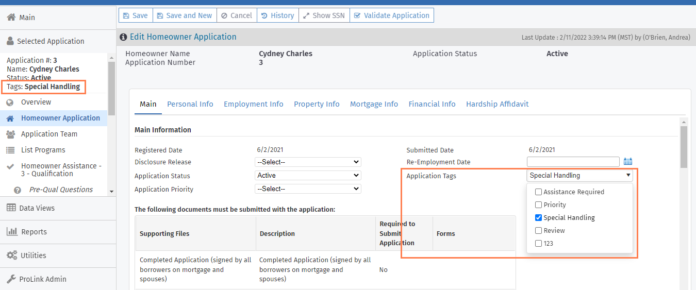Screen dimensions: 696x290
Task: Open the Reports section
Action: click(x=34, y=232)
